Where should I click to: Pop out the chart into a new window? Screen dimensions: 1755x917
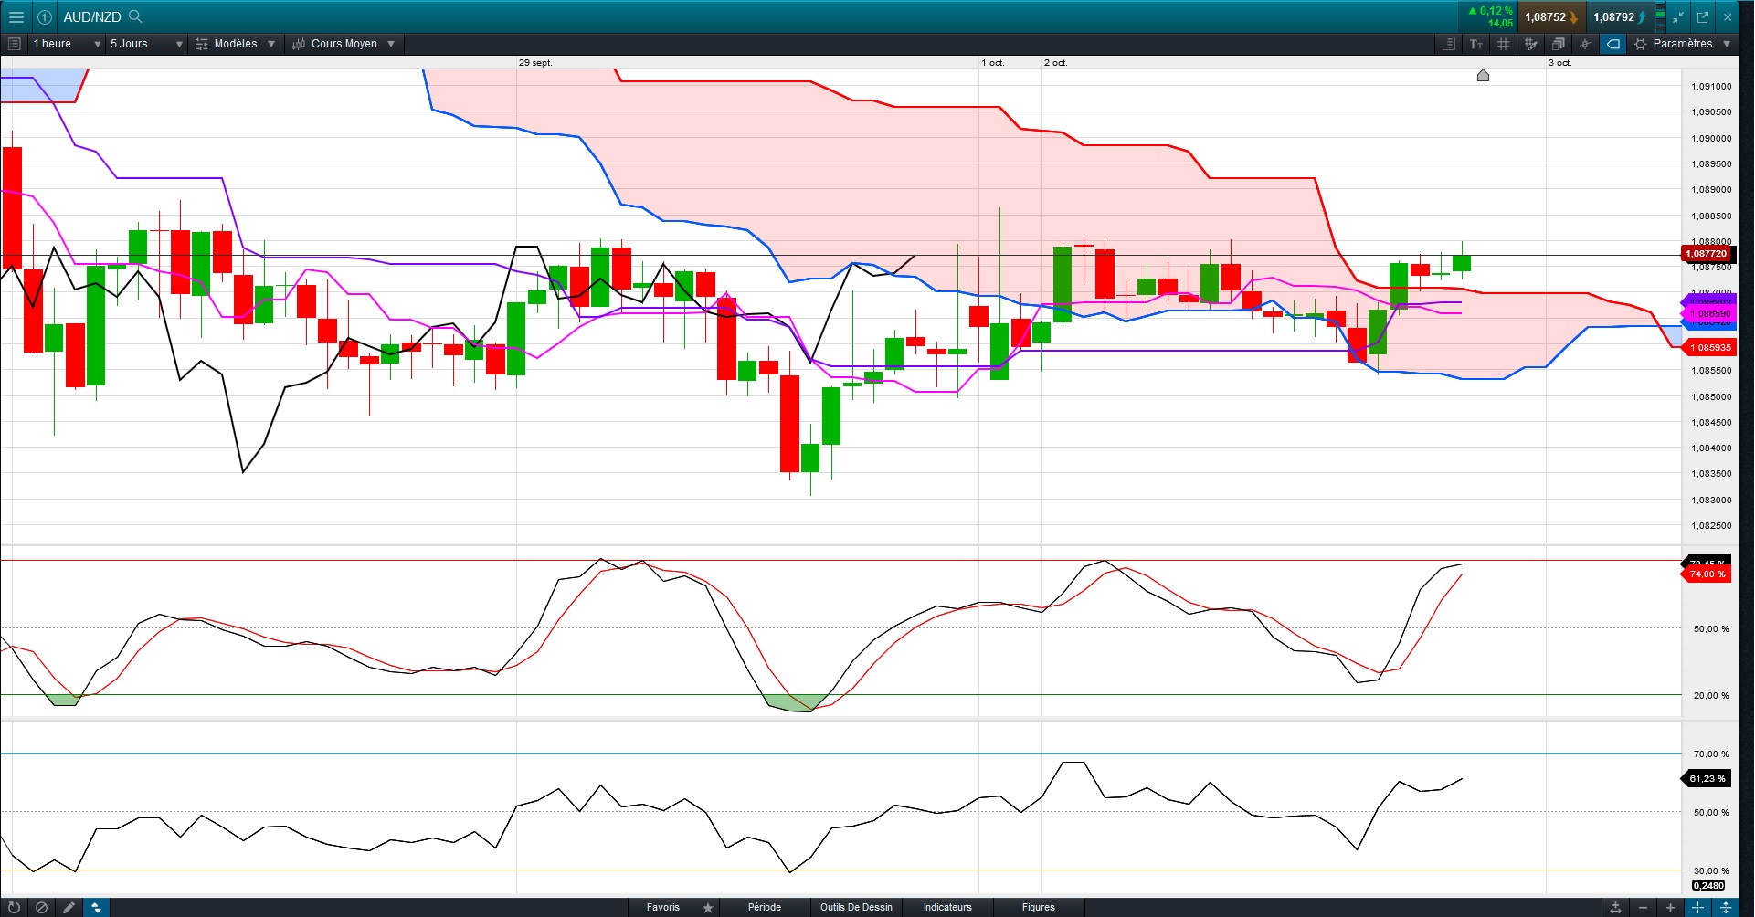pos(1703,16)
